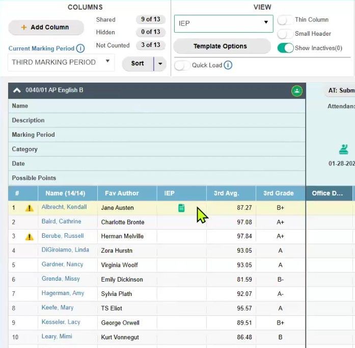This screenshot has width=355, height=348.
Task: Open student Hagerman, Amy link
Action: [x=63, y=293]
